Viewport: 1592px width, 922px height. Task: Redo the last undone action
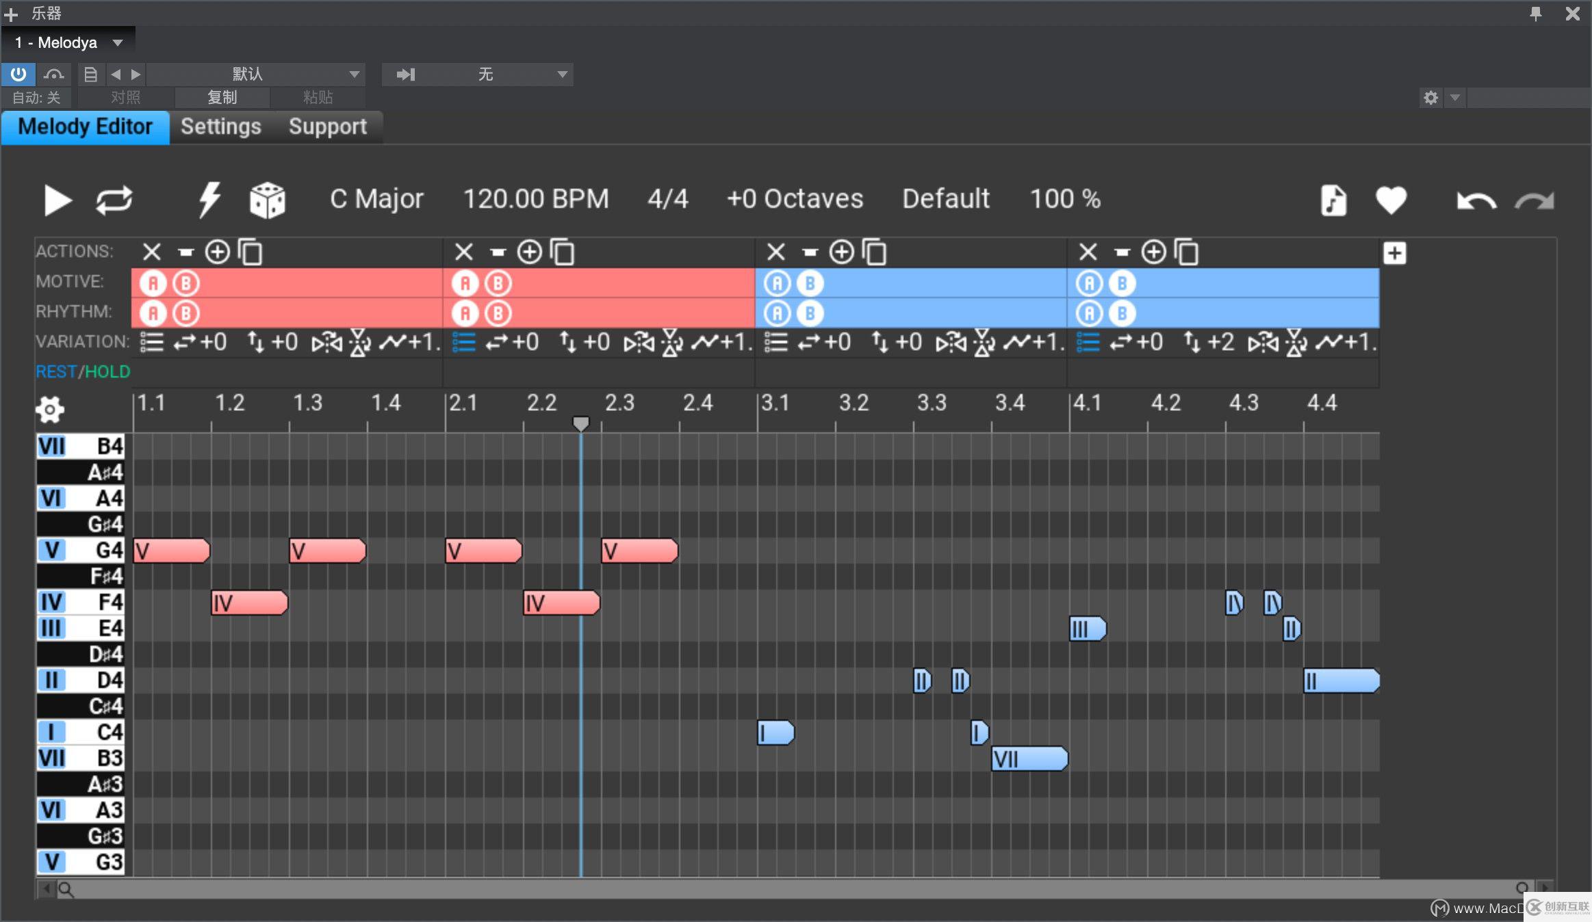[1535, 201]
